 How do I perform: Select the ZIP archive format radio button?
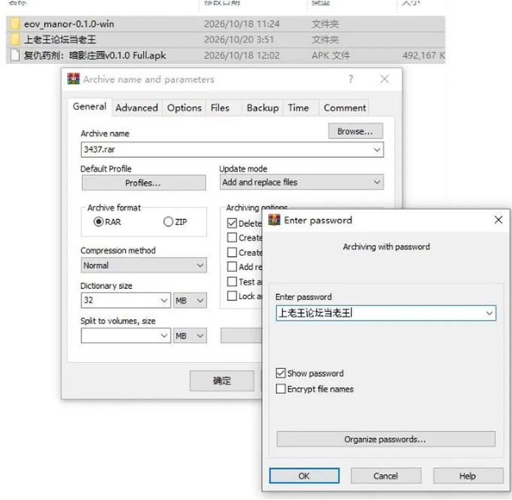tap(168, 222)
